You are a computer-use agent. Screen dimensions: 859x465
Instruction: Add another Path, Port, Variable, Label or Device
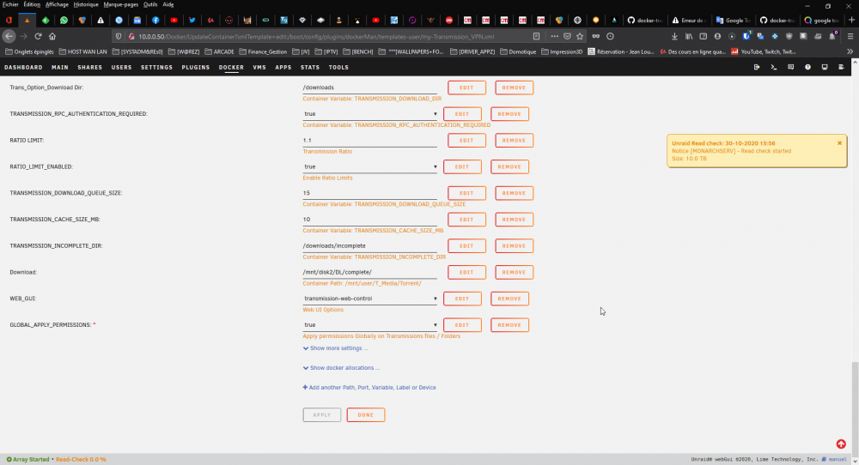(x=369, y=387)
